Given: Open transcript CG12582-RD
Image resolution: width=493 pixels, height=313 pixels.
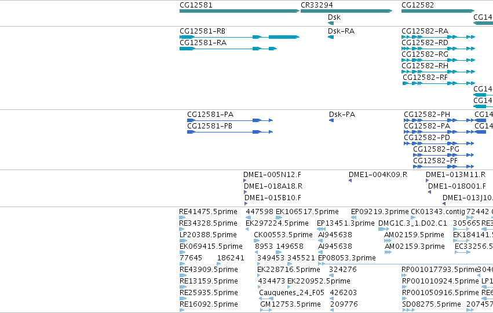Looking at the screenshot, I should (x=439, y=49).
